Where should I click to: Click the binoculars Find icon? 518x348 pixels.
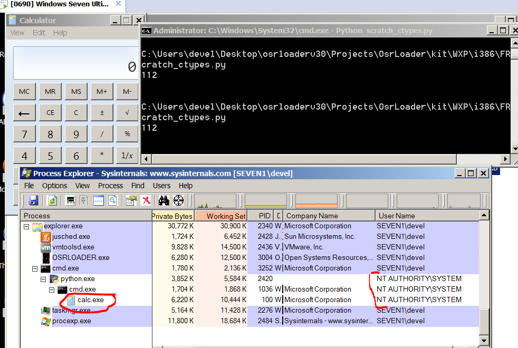click(x=164, y=200)
